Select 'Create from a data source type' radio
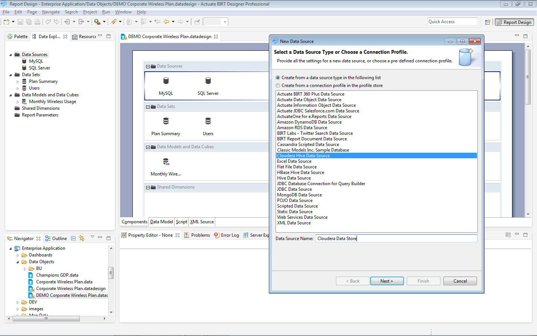The image size is (537, 336). 278,78
